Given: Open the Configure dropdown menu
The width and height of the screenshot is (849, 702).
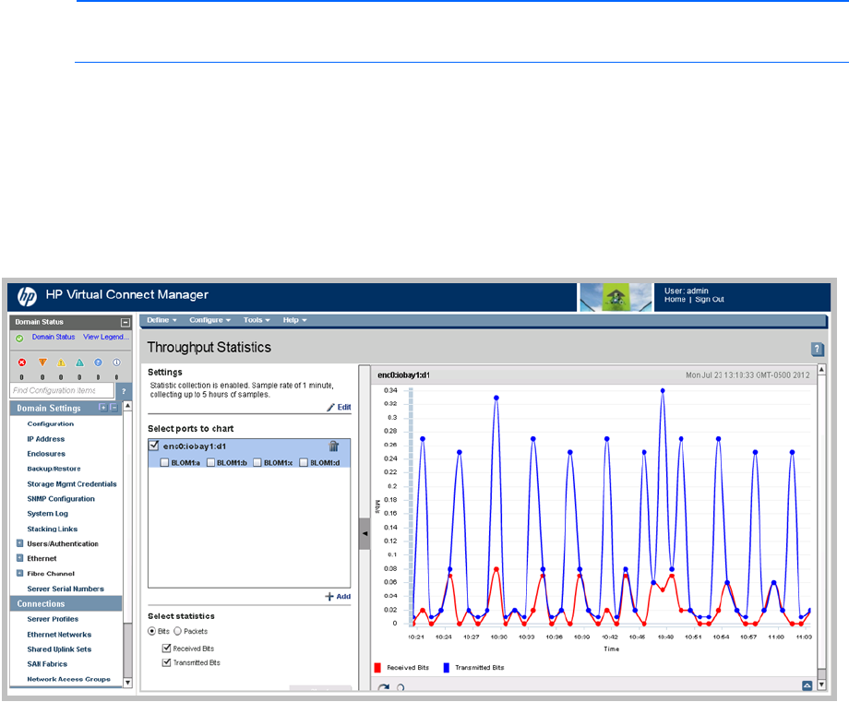Looking at the screenshot, I should [209, 320].
